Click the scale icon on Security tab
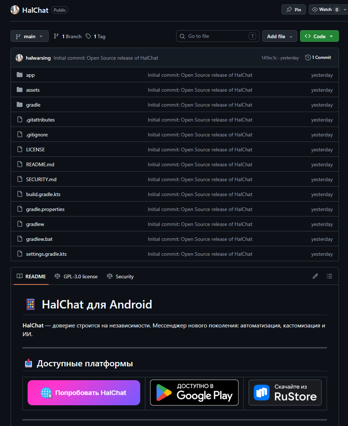This screenshot has width=348, height=426. click(110, 276)
